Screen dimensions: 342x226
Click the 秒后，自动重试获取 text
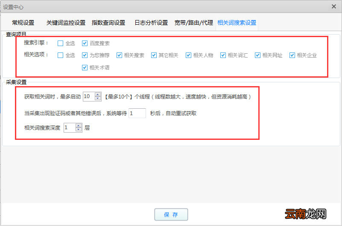tap(173, 113)
